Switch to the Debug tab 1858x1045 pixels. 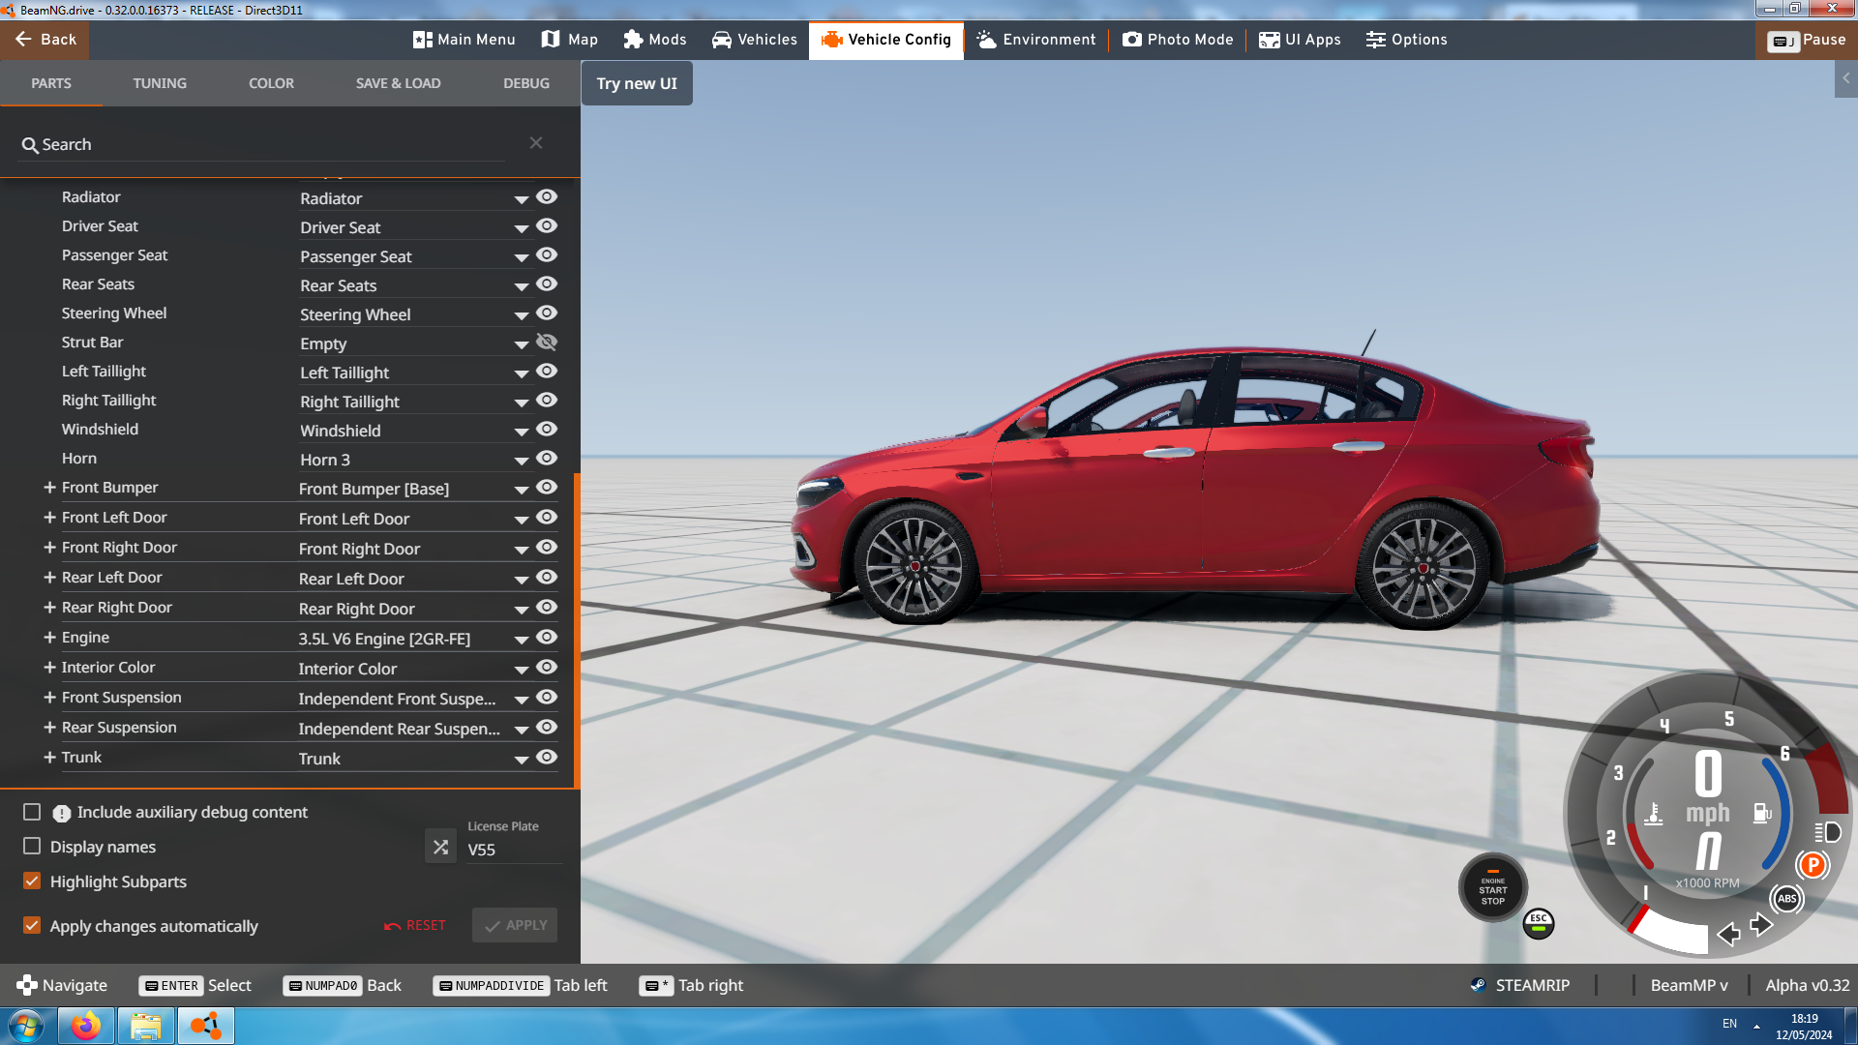coord(526,83)
